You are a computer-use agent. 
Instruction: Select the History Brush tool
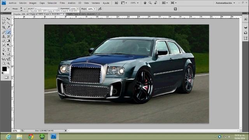coord(8,37)
